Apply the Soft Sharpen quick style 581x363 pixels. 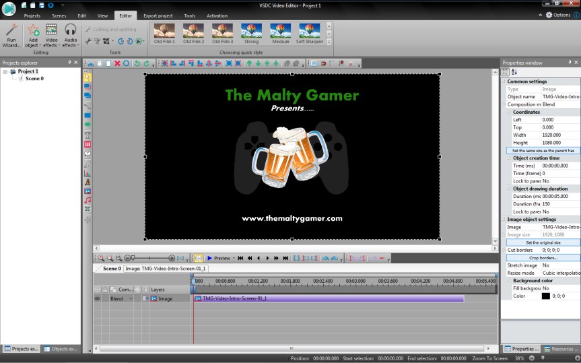click(x=310, y=34)
